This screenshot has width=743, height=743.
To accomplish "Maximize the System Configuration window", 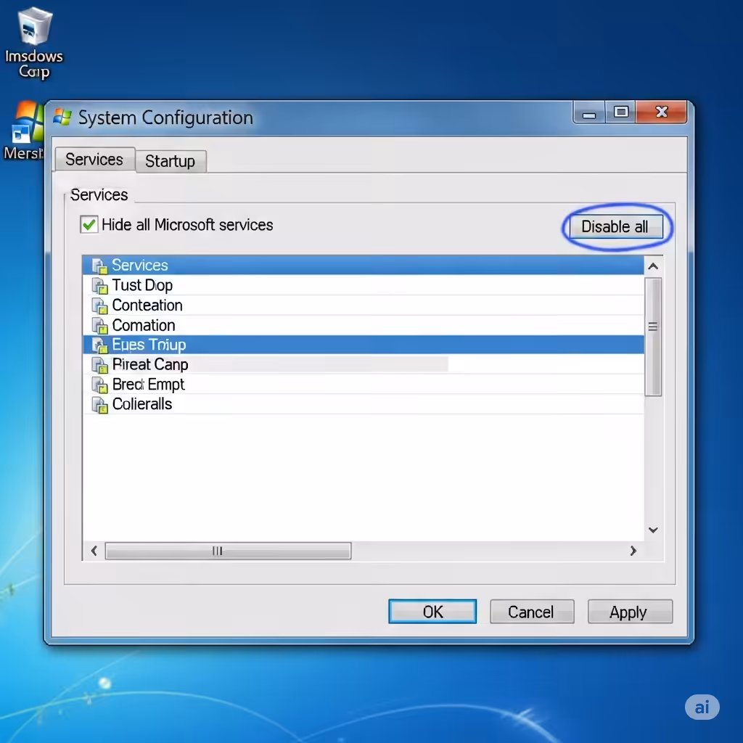I will 621,112.
